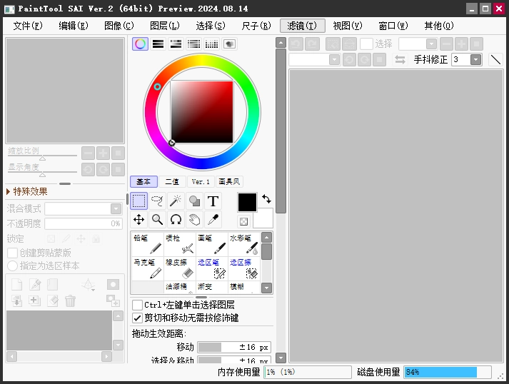
Task: Open the 视图(V) menu
Action: 348,26
